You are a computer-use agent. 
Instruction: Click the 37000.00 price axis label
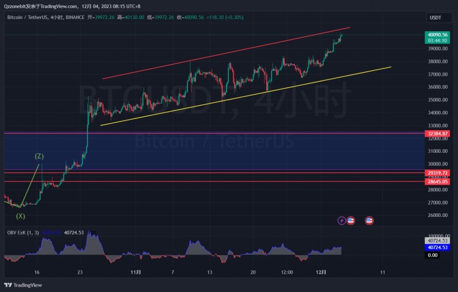pyautogui.click(x=438, y=75)
